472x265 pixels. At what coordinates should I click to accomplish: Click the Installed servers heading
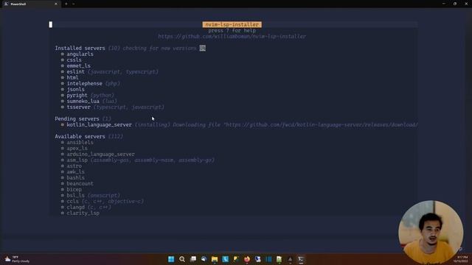coord(80,48)
